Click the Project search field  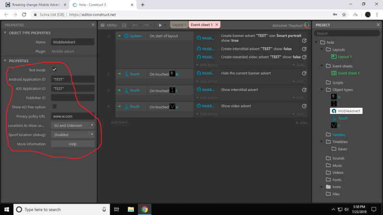(x=347, y=34)
